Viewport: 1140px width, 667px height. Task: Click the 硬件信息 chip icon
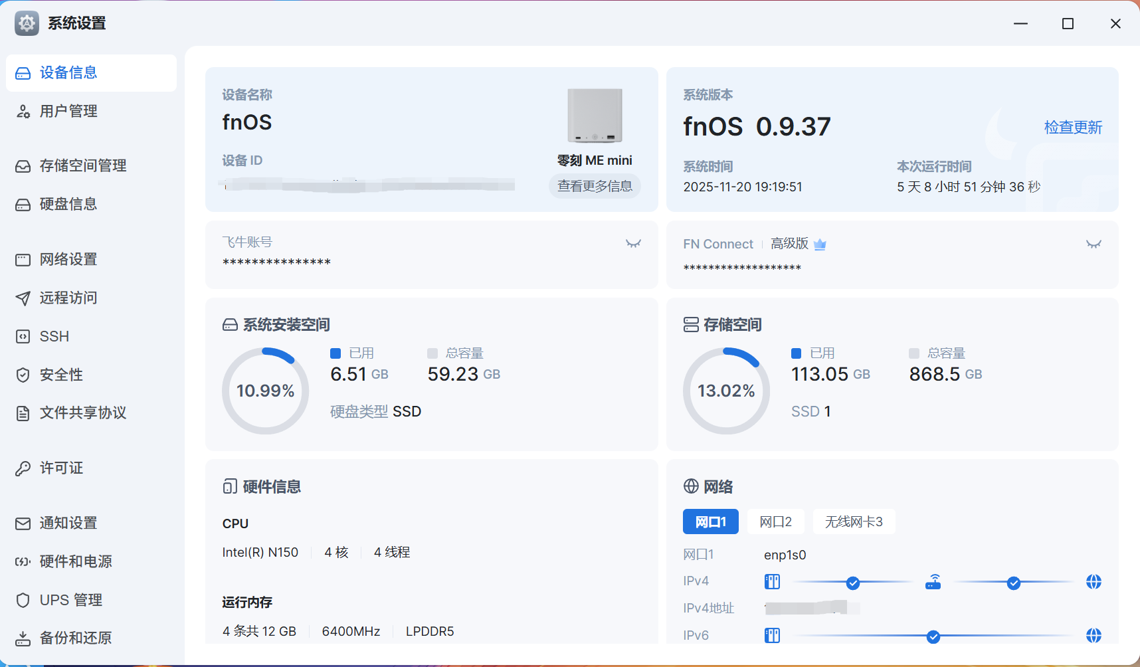point(230,487)
